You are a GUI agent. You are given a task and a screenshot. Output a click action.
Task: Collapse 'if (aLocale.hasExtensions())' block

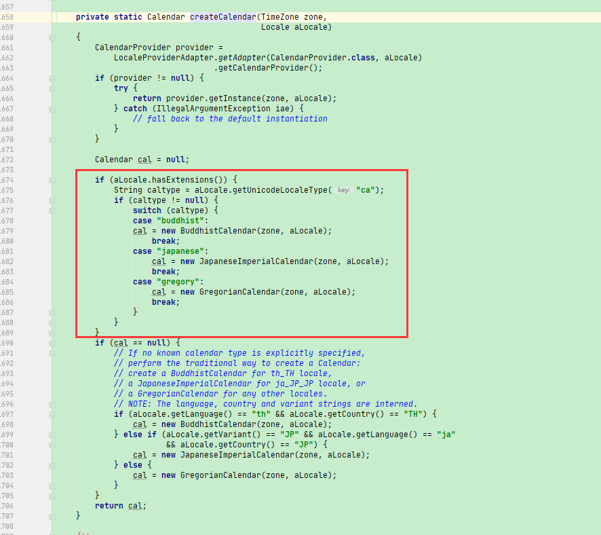point(52,180)
